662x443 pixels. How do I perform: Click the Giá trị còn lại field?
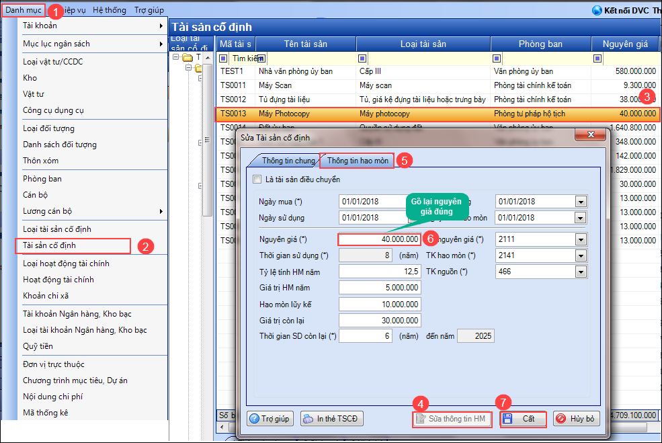(x=380, y=321)
